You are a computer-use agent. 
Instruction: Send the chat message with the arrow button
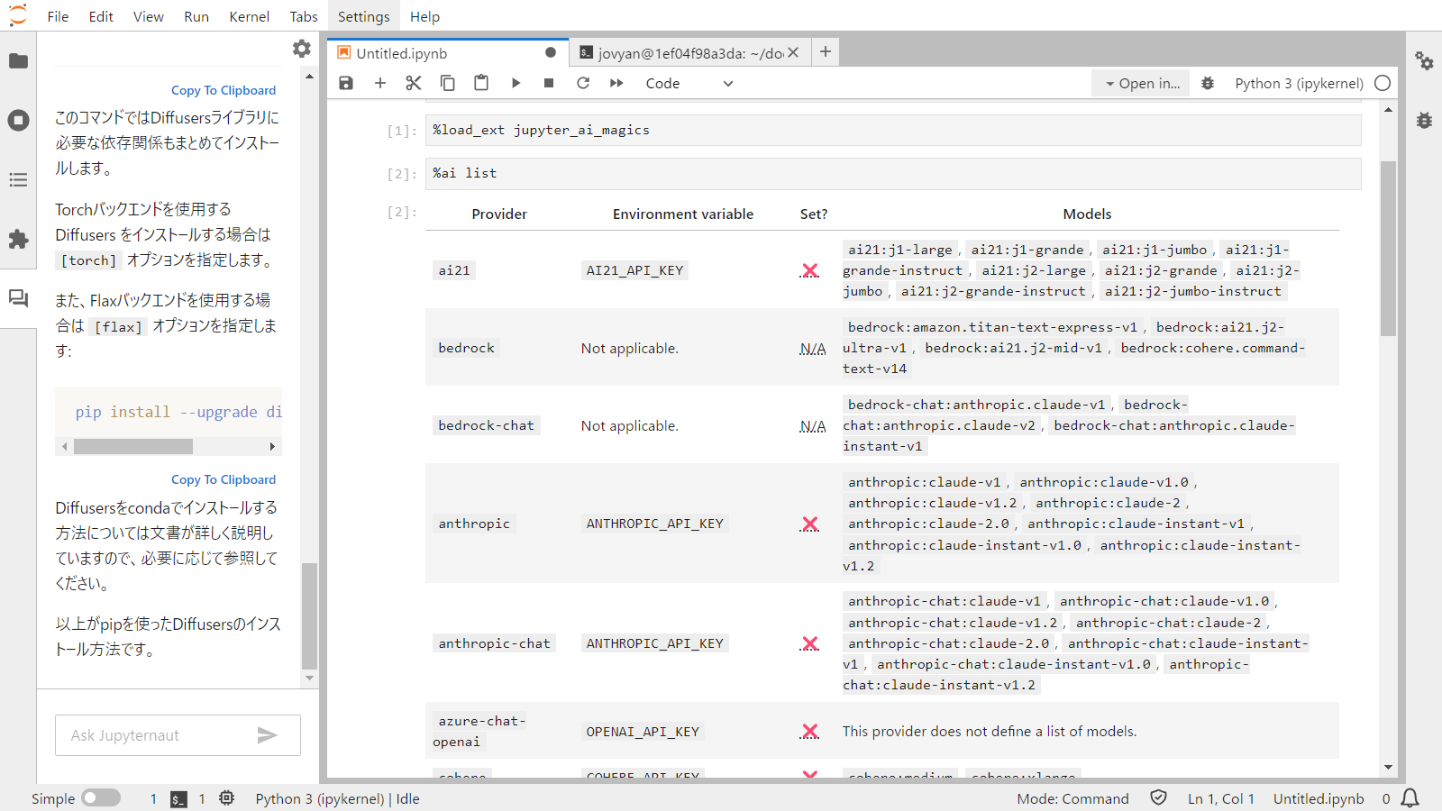[x=267, y=735]
